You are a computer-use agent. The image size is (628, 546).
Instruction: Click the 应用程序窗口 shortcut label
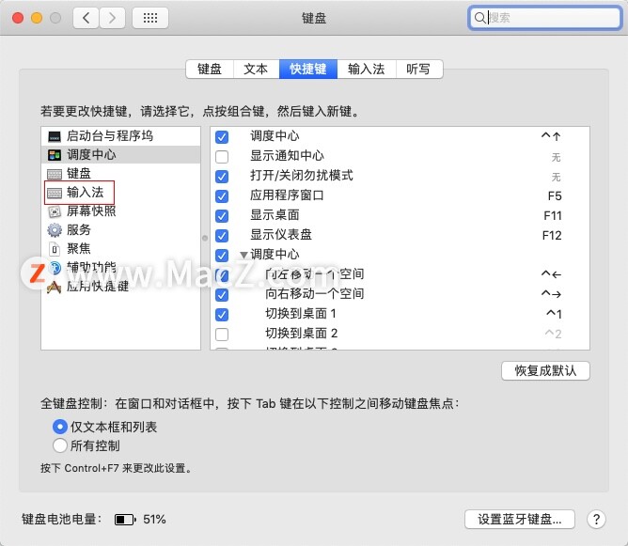[287, 195]
